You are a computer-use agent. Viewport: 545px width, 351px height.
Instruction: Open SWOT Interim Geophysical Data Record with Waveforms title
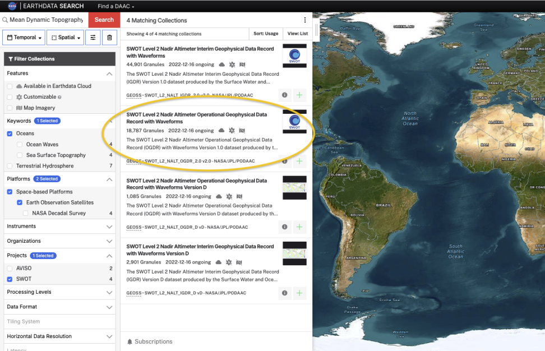pyautogui.click(x=200, y=52)
